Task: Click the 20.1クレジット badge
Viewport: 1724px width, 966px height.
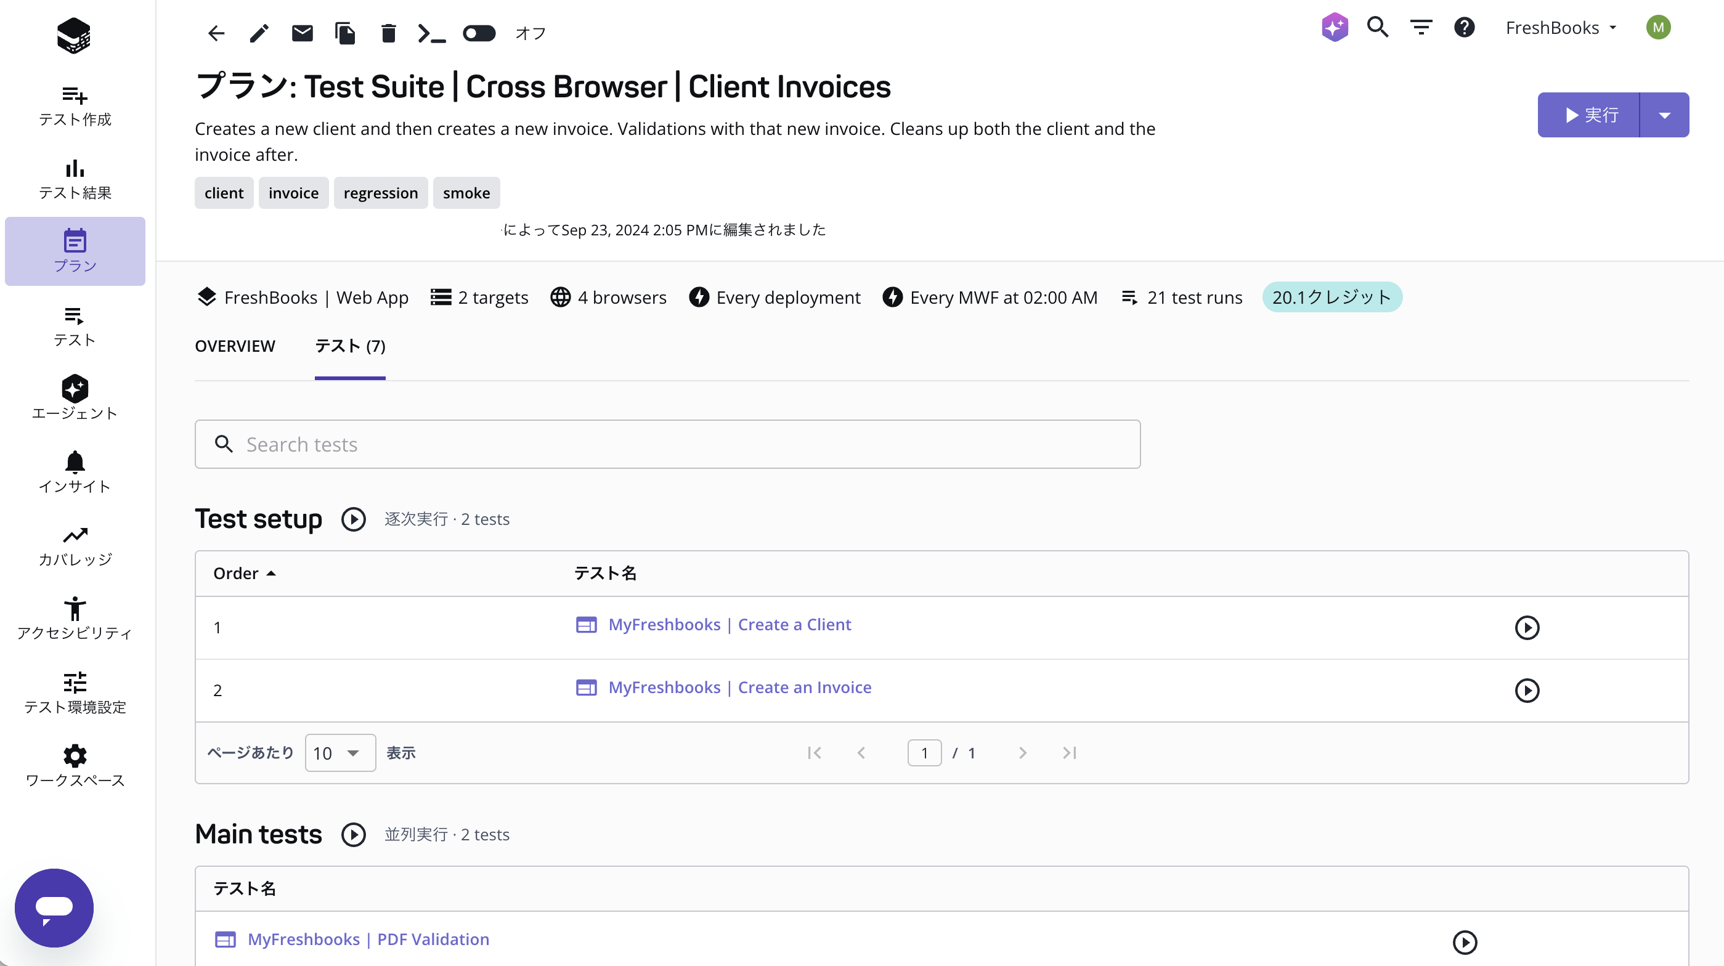Action: click(1332, 297)
